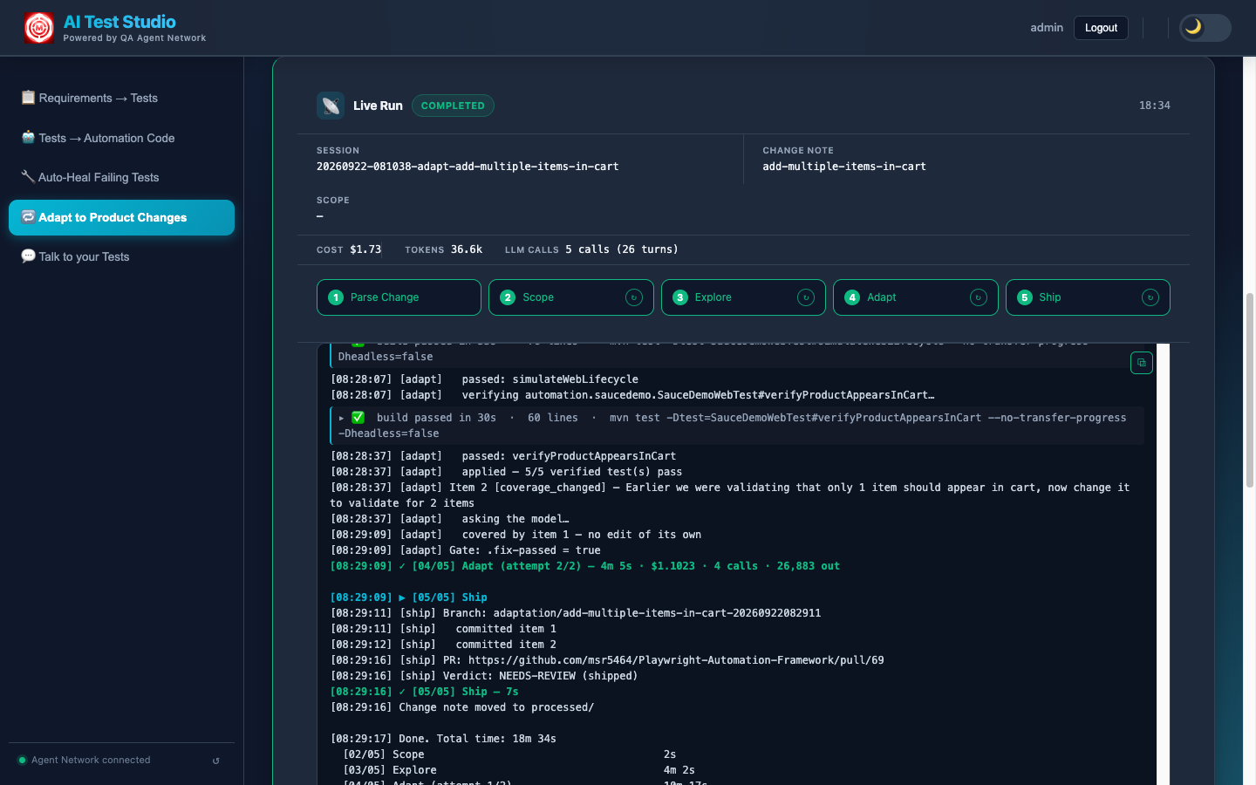Viewport: 1256px width, 785px height.
Task: Click the robot icon by Tests → Automation
Action: (x=28, y=137)
